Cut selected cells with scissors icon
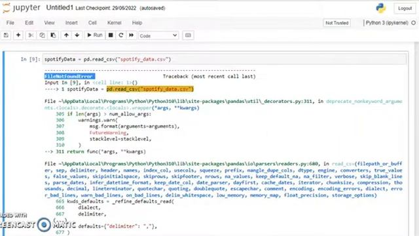The height and width of the screenshot is (236, 419). 31,35
